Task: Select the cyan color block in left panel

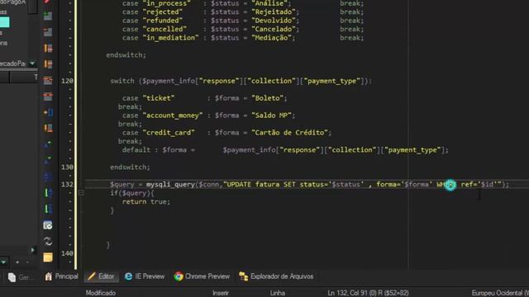Action: pos(4,22)
